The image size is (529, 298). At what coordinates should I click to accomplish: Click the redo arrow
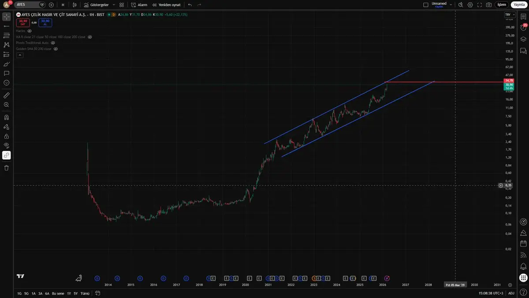tap(199, 4)
